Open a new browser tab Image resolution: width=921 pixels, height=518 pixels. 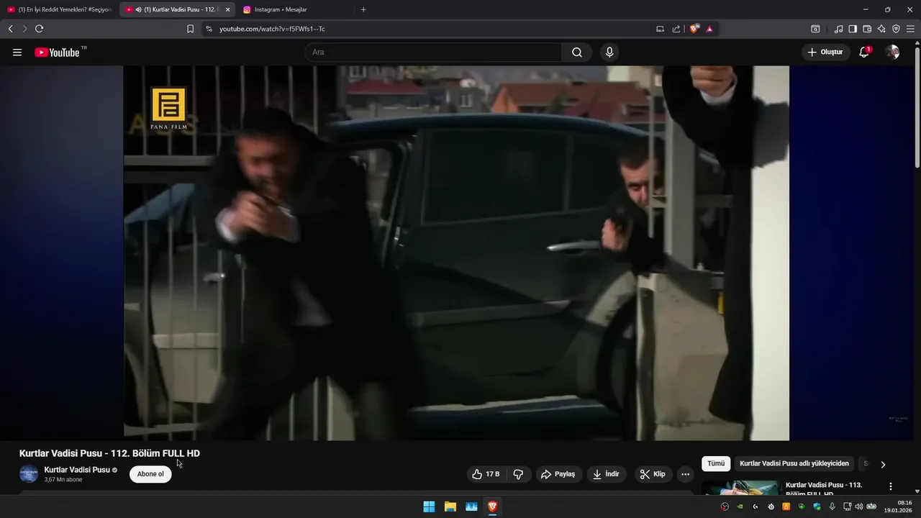coord(363,9)
